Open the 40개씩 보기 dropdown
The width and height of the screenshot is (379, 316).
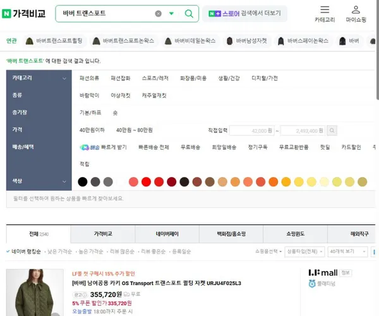(347, 252)
